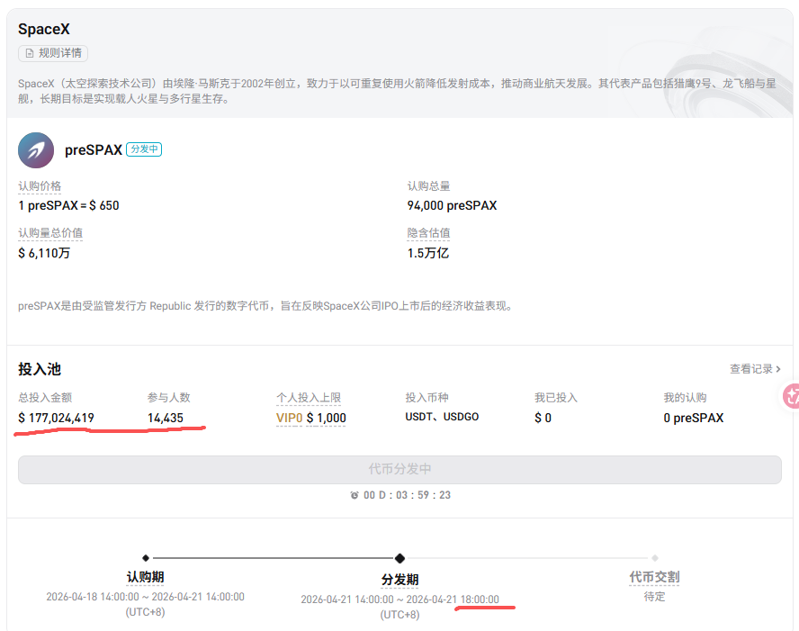The image size is (799, 631).
Task: Click the 个人投入上限 label
Action: point(310,397)
